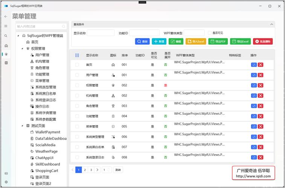This screenshot has width=285, height=188.
Task: Click the back arrow beside 菜单管理 title
Action: coord(6,17)
